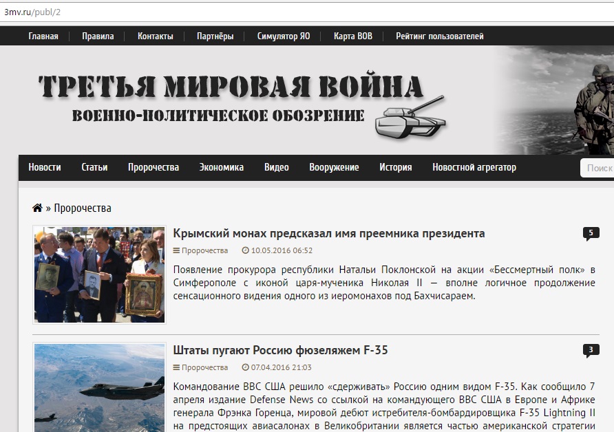
Task: Click the home icon in breadcrumb
Action: click(x=37, y=208)
